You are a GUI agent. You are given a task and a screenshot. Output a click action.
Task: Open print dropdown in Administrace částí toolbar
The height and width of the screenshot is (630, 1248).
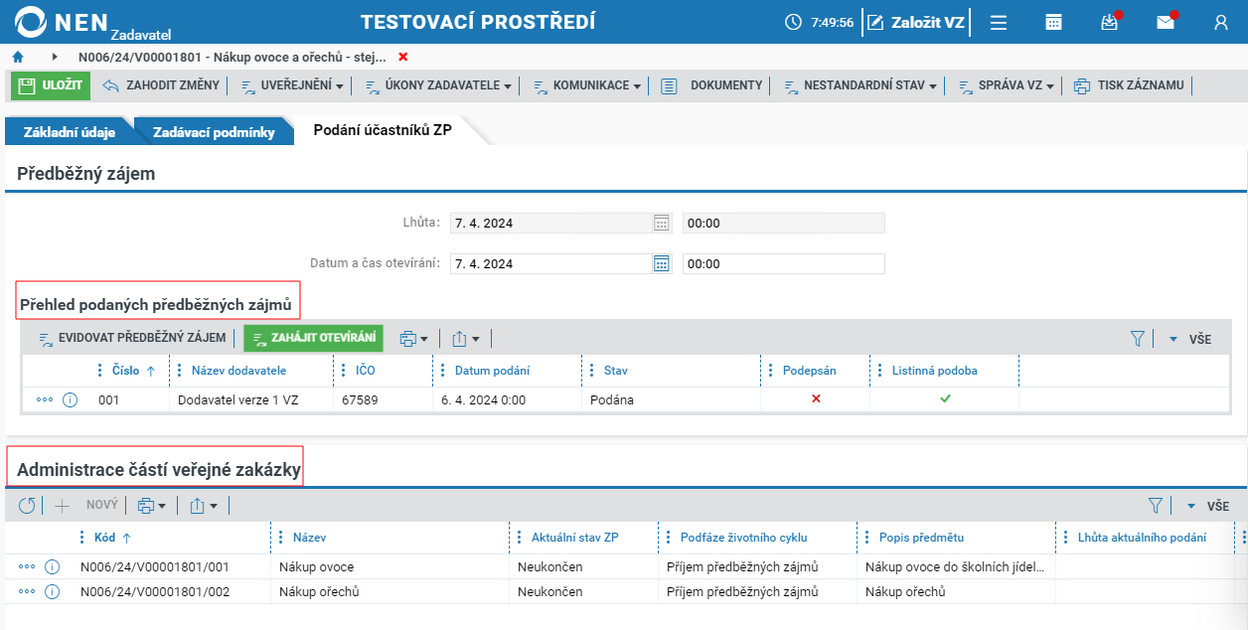point(151,506)
